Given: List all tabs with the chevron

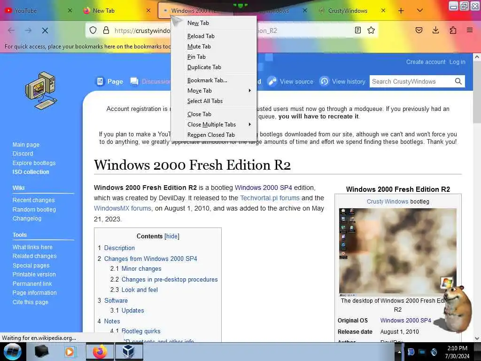Looking at the screenshot, I should [x=420, y=11].
